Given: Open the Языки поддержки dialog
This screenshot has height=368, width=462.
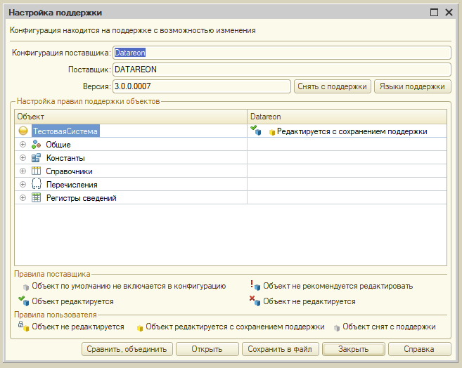Looking at the screenshot, I should [x=411, y=86].
